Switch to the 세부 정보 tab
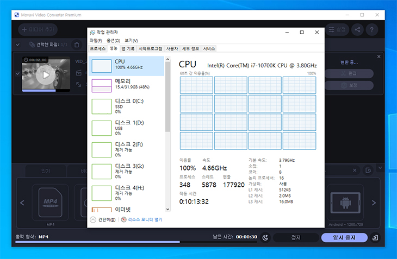Screen dimensions: 397x259 191,49
